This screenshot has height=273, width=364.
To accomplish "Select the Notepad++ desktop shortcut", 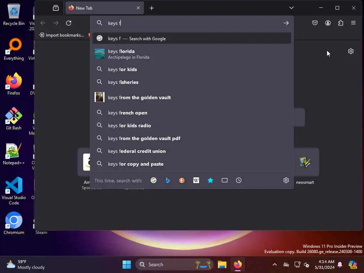I will [x=14, y=154].
